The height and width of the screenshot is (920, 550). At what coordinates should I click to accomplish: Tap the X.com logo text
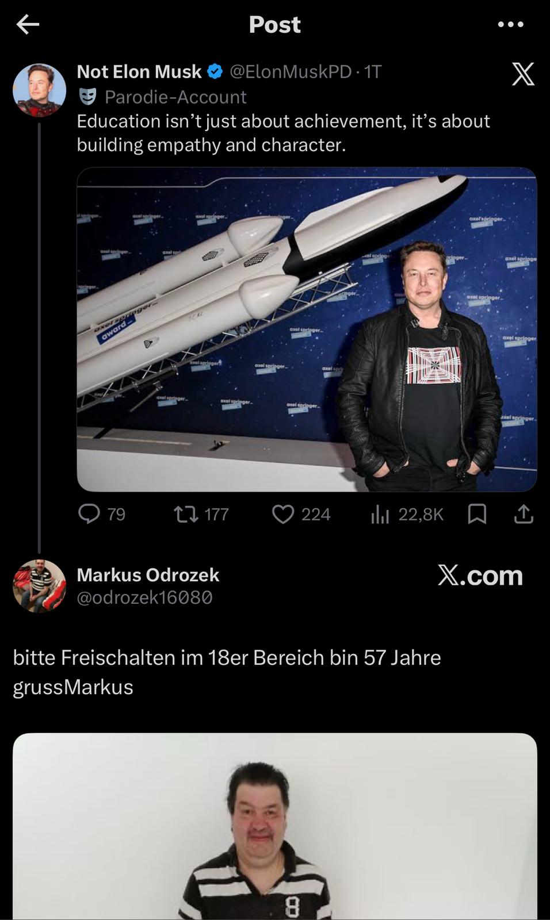click(x=480, y=575)
